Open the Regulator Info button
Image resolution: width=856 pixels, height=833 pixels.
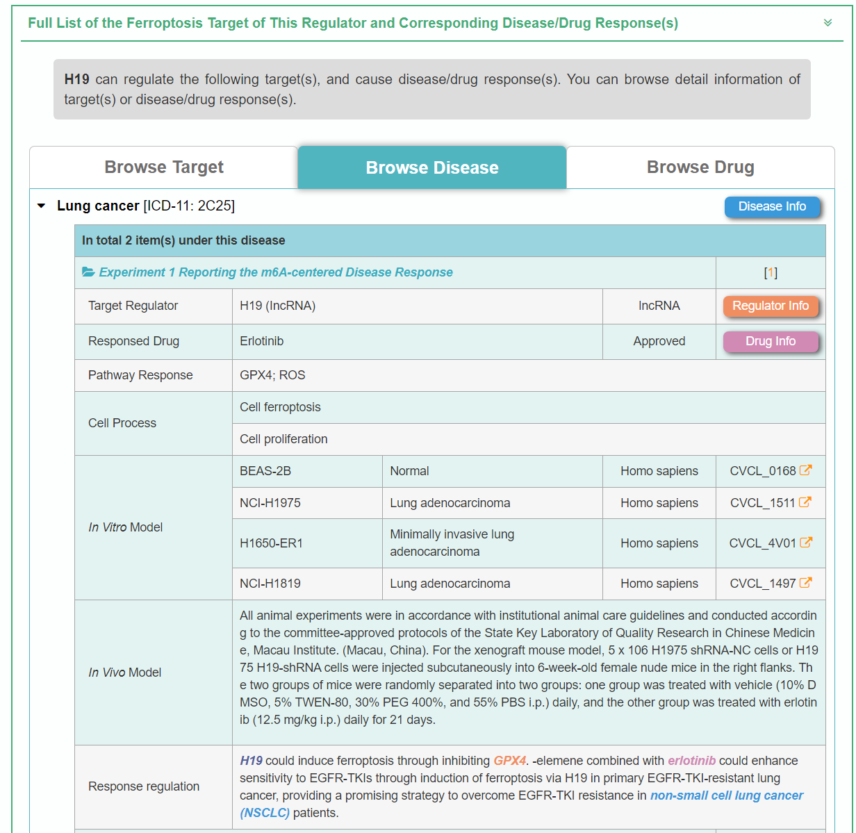[x=770, y=306]
